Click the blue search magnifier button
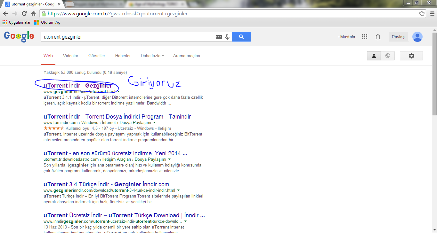Image resolution: width=437 pixels, height=233 pixels. [x=241, y=37]
